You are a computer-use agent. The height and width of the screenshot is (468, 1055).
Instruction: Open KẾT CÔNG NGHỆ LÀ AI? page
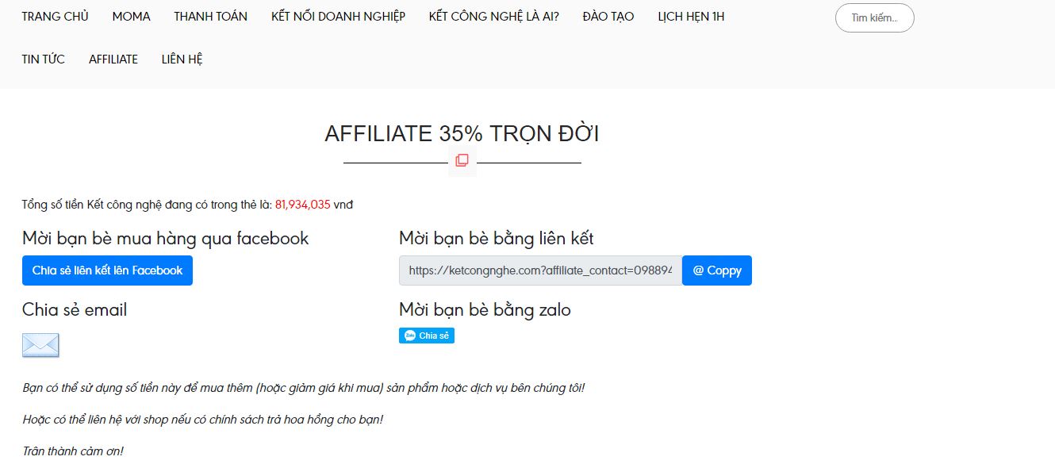493,17
